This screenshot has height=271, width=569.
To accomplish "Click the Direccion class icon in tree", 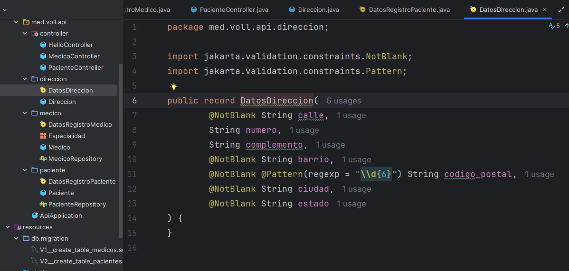I will [43, 102].
